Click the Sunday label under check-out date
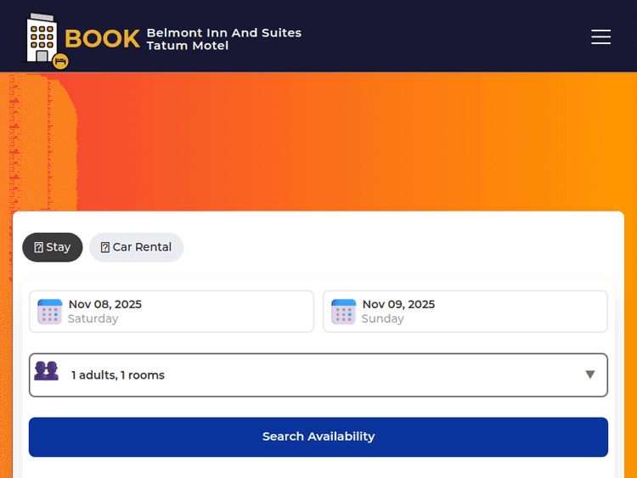 pos(382,319)
